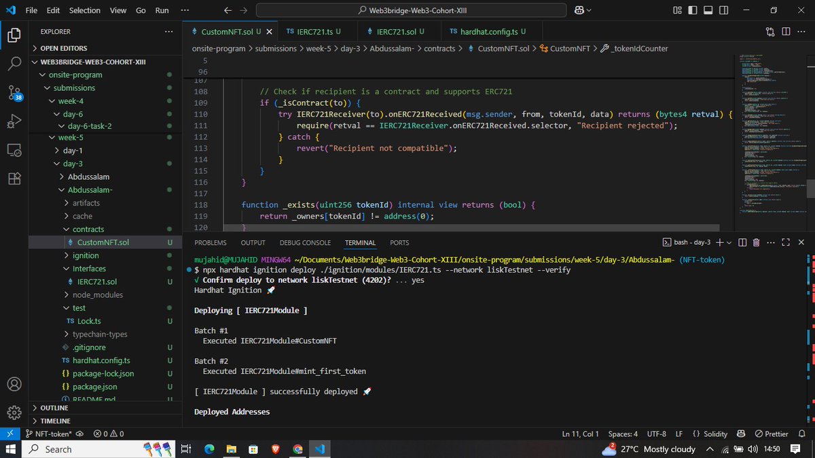The height and width of the screenshot is (458, 815).
Task: Click the errors and warnings count
Action: point(109,434)
